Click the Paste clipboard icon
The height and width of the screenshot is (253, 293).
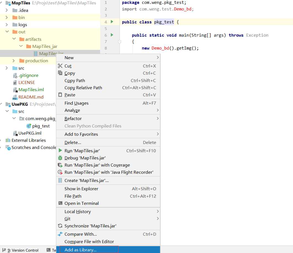[60, 95]
